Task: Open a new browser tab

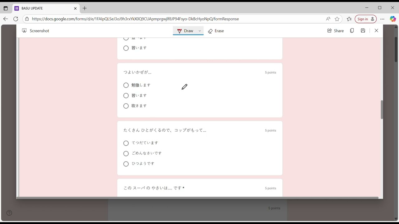Action: [85, 8]
